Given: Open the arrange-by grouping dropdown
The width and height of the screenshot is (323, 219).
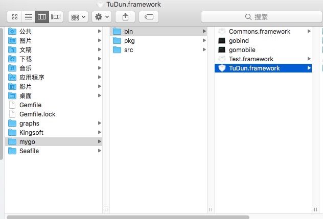Looking at the screenshot, I should coord(78,17).
